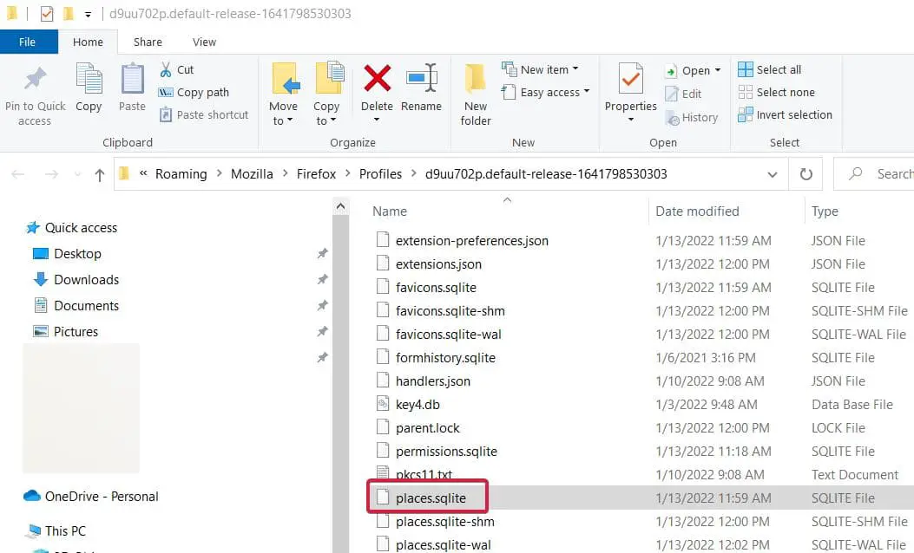Open the File menu tab
Viewport: 914px width, 553px height.
point(28,42)
